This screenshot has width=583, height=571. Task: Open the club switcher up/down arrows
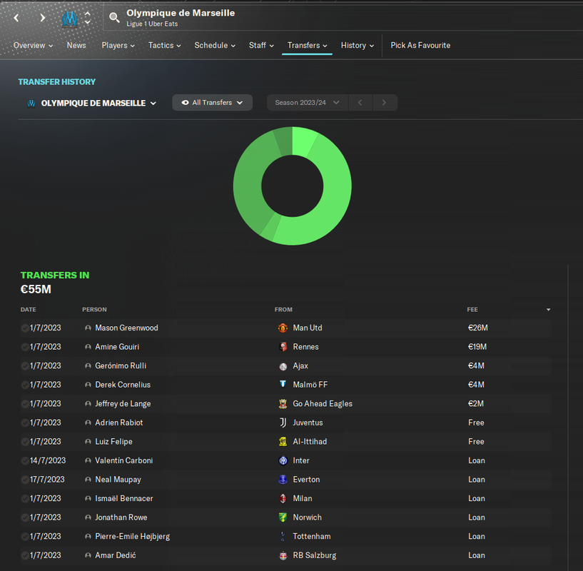(87, 18)
